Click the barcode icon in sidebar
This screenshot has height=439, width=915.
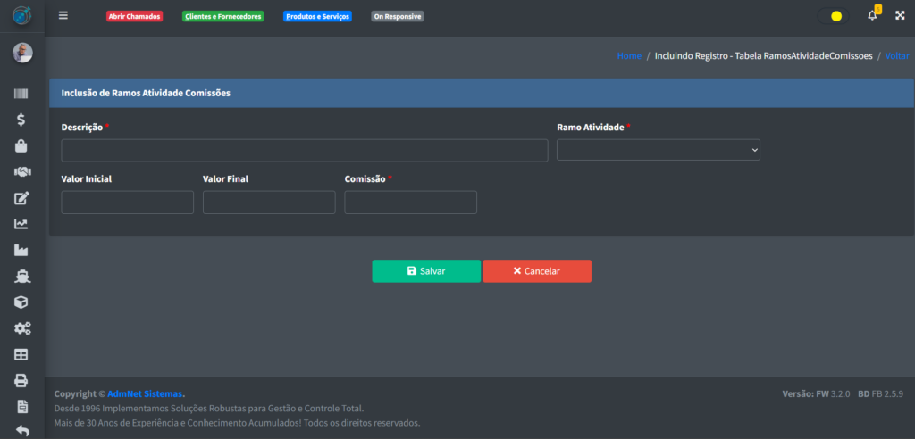pyautogui.click(x=21, y=94)
